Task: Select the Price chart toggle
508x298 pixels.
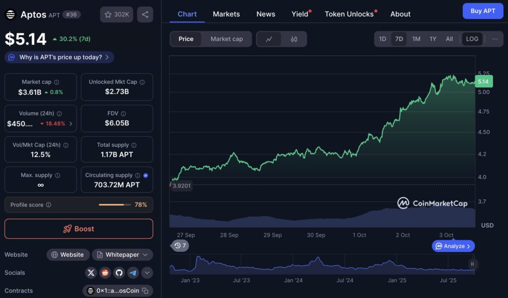Action: [x=186, y=39]
